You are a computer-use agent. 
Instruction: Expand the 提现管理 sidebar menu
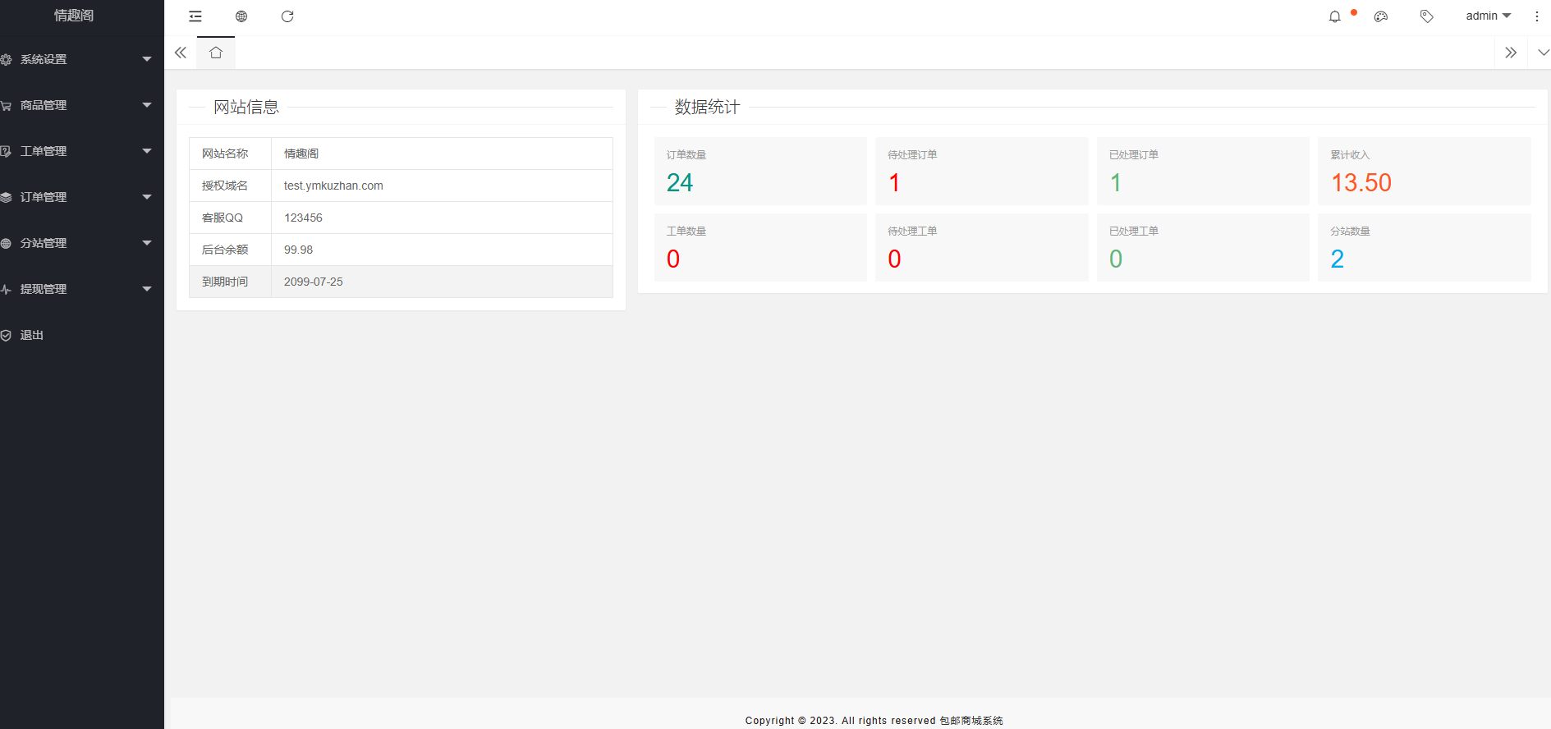coord(78,289)
